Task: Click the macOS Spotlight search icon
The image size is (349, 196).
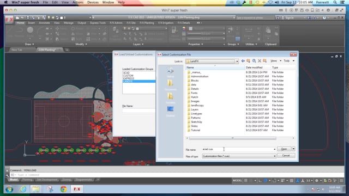Action: [335, 2]
